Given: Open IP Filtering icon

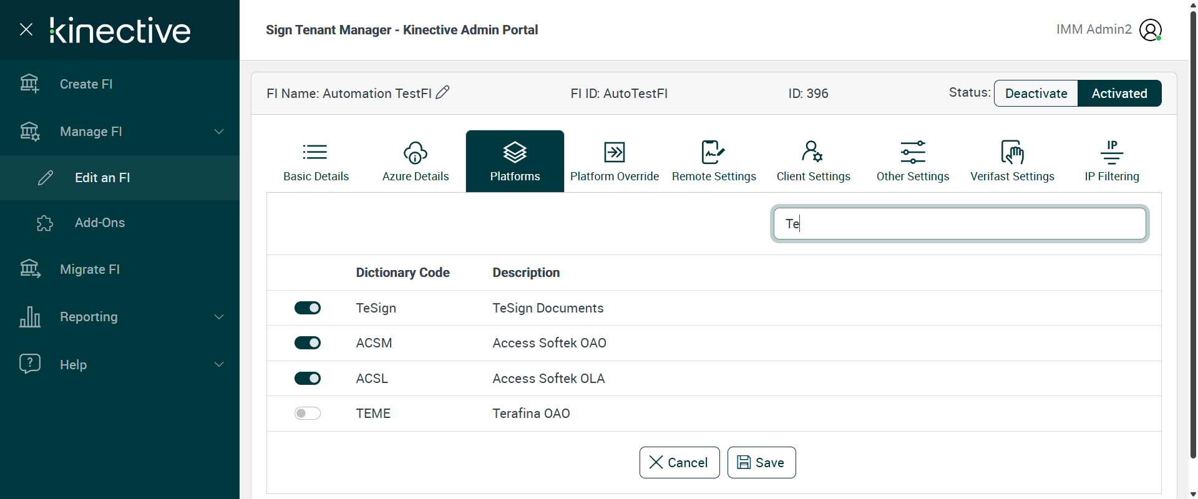Looking at the screenshot, I should click(x=1111, y=152).
